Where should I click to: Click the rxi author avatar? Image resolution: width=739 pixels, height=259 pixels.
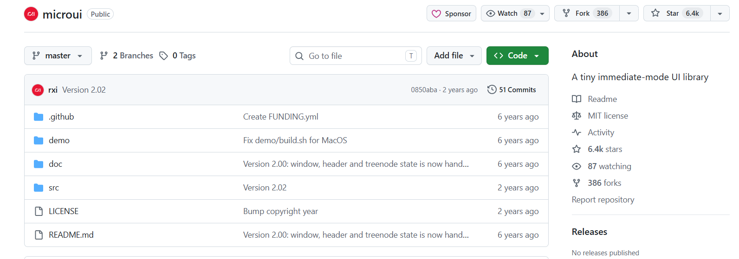click(38, 90)
